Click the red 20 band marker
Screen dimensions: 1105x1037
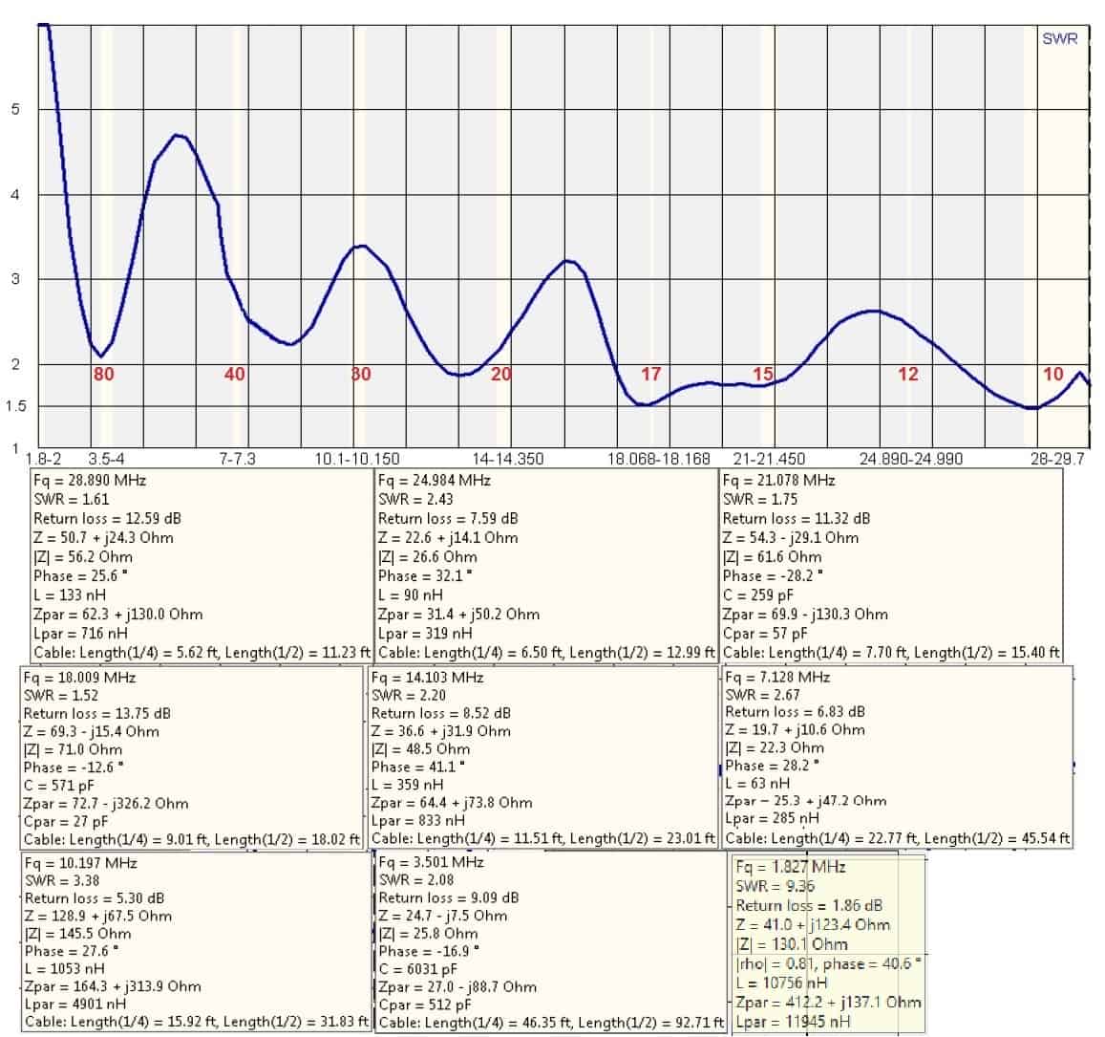coord(500,374)
